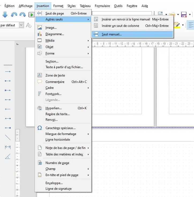Click the highlighting pencil color icon

click(x=177, y=25)
